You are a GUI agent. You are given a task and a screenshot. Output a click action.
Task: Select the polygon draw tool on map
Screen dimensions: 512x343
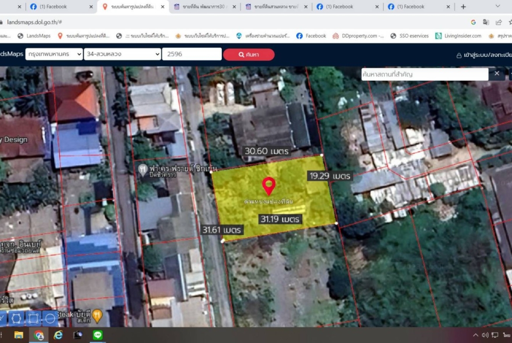coord(16,318)
